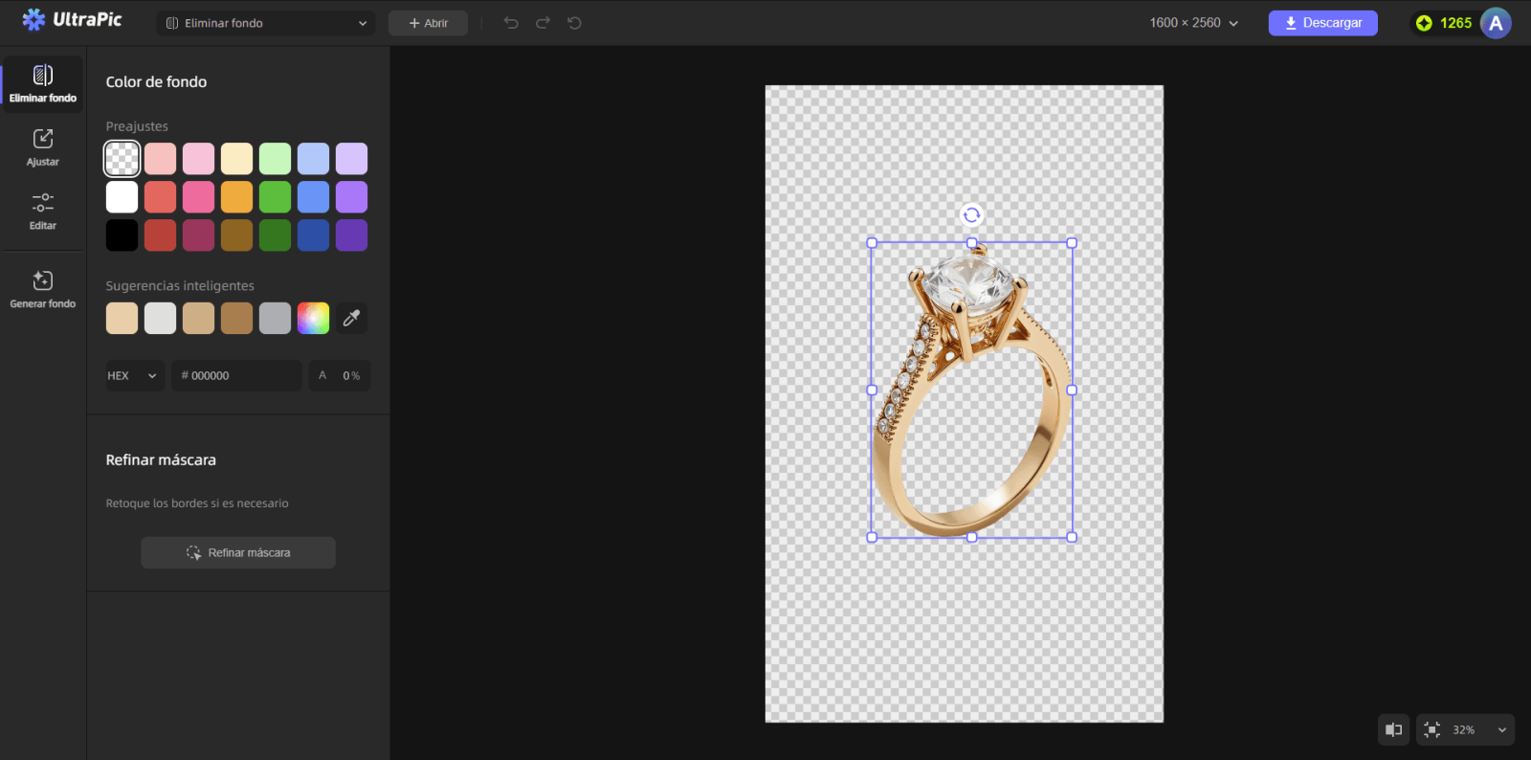Click the undo arrow icon
1531x760 pixels.
(x=511, y=23)
